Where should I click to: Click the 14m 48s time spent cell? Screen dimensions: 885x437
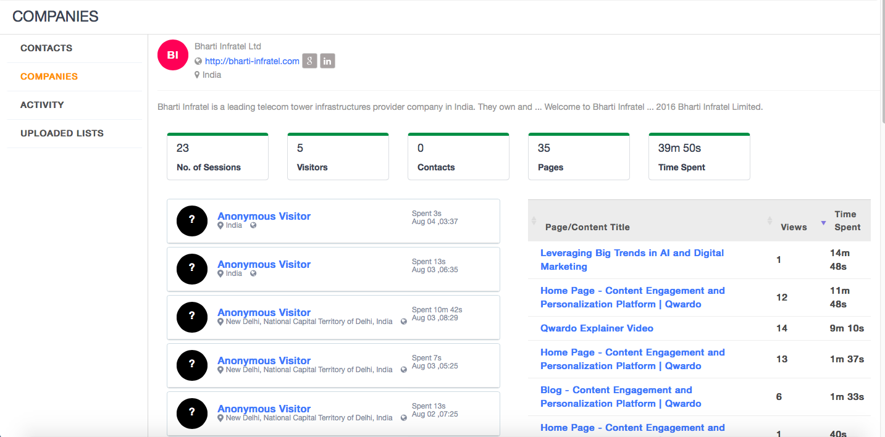840,260
